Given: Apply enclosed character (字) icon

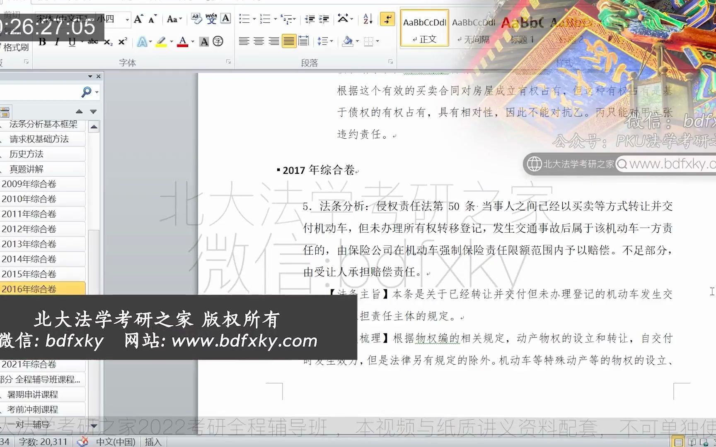Looking at the screenshot, I should point(218,41).
